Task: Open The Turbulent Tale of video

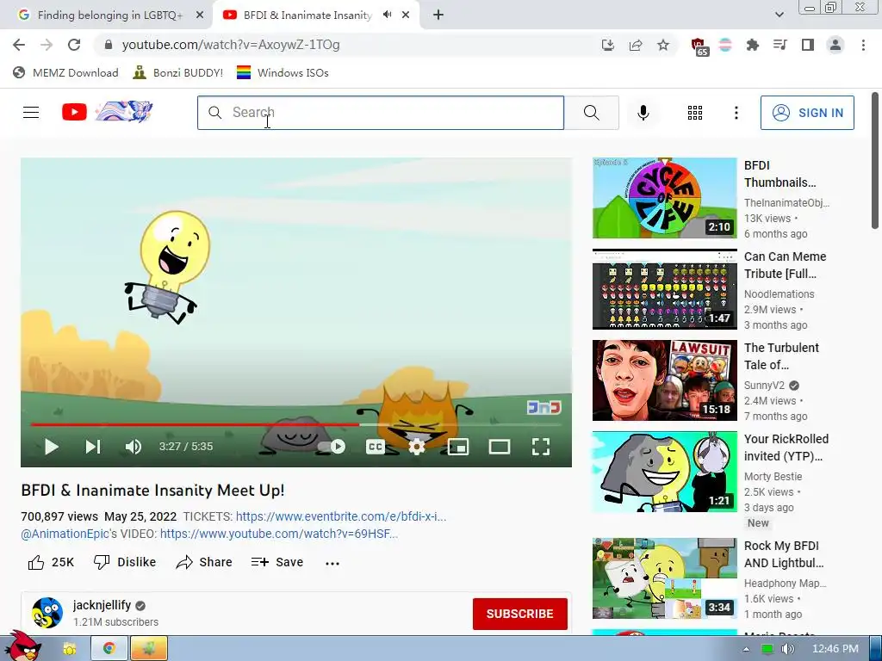Action: 664,380
